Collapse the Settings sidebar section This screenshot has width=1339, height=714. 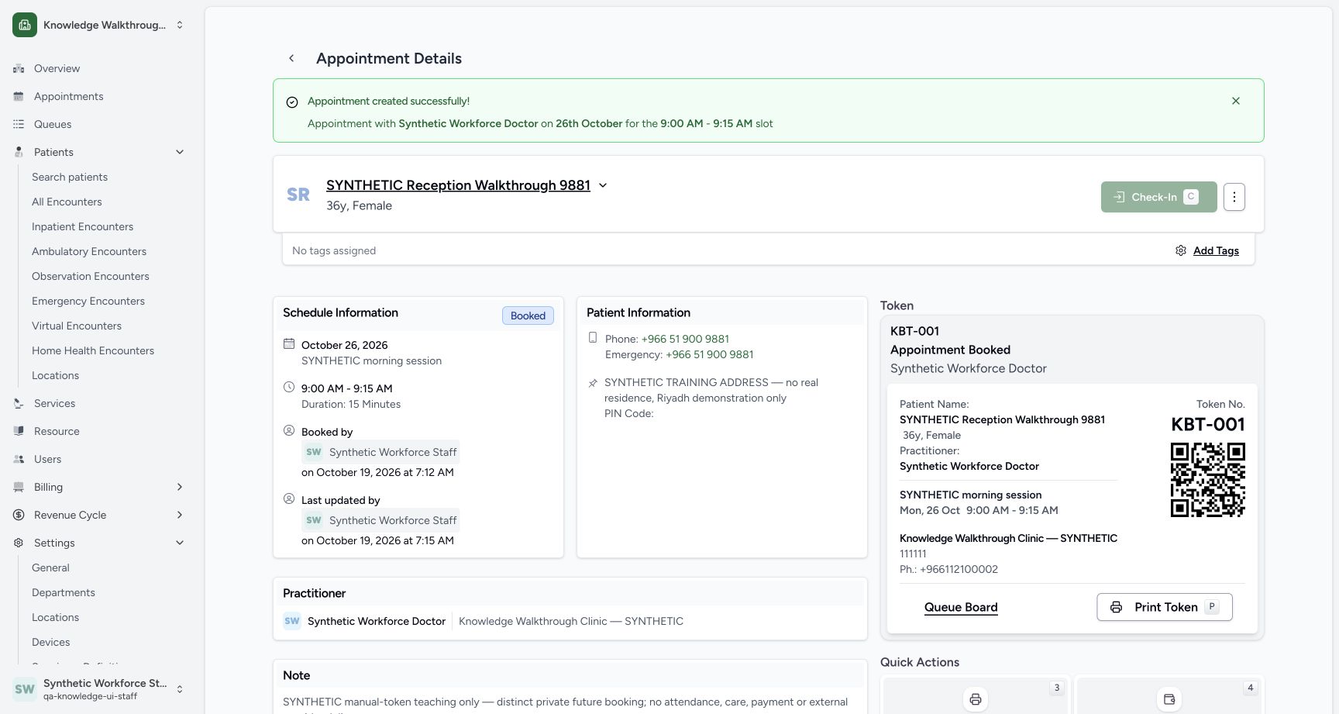[99, 543]
